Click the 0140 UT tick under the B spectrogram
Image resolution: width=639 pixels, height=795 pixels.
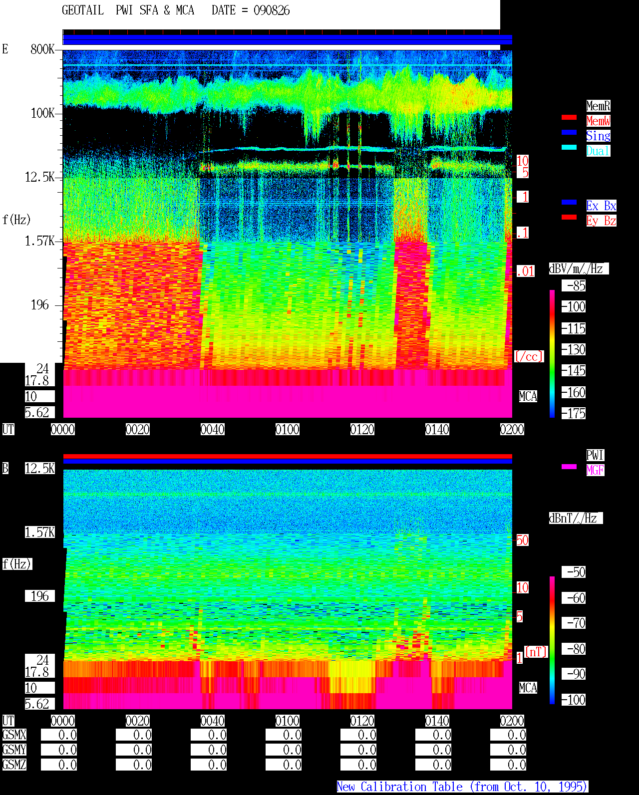click(x=437, y=721)
